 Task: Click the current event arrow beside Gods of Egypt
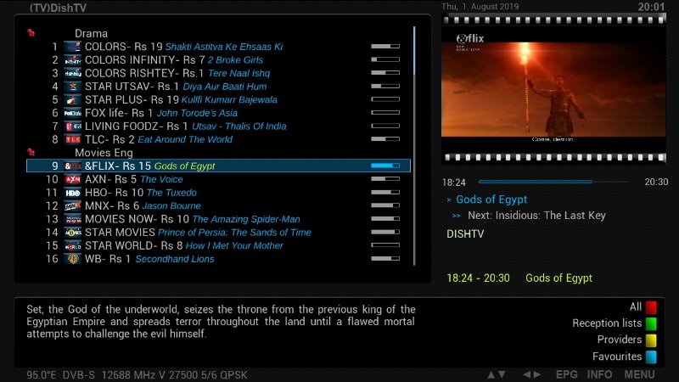449,199
